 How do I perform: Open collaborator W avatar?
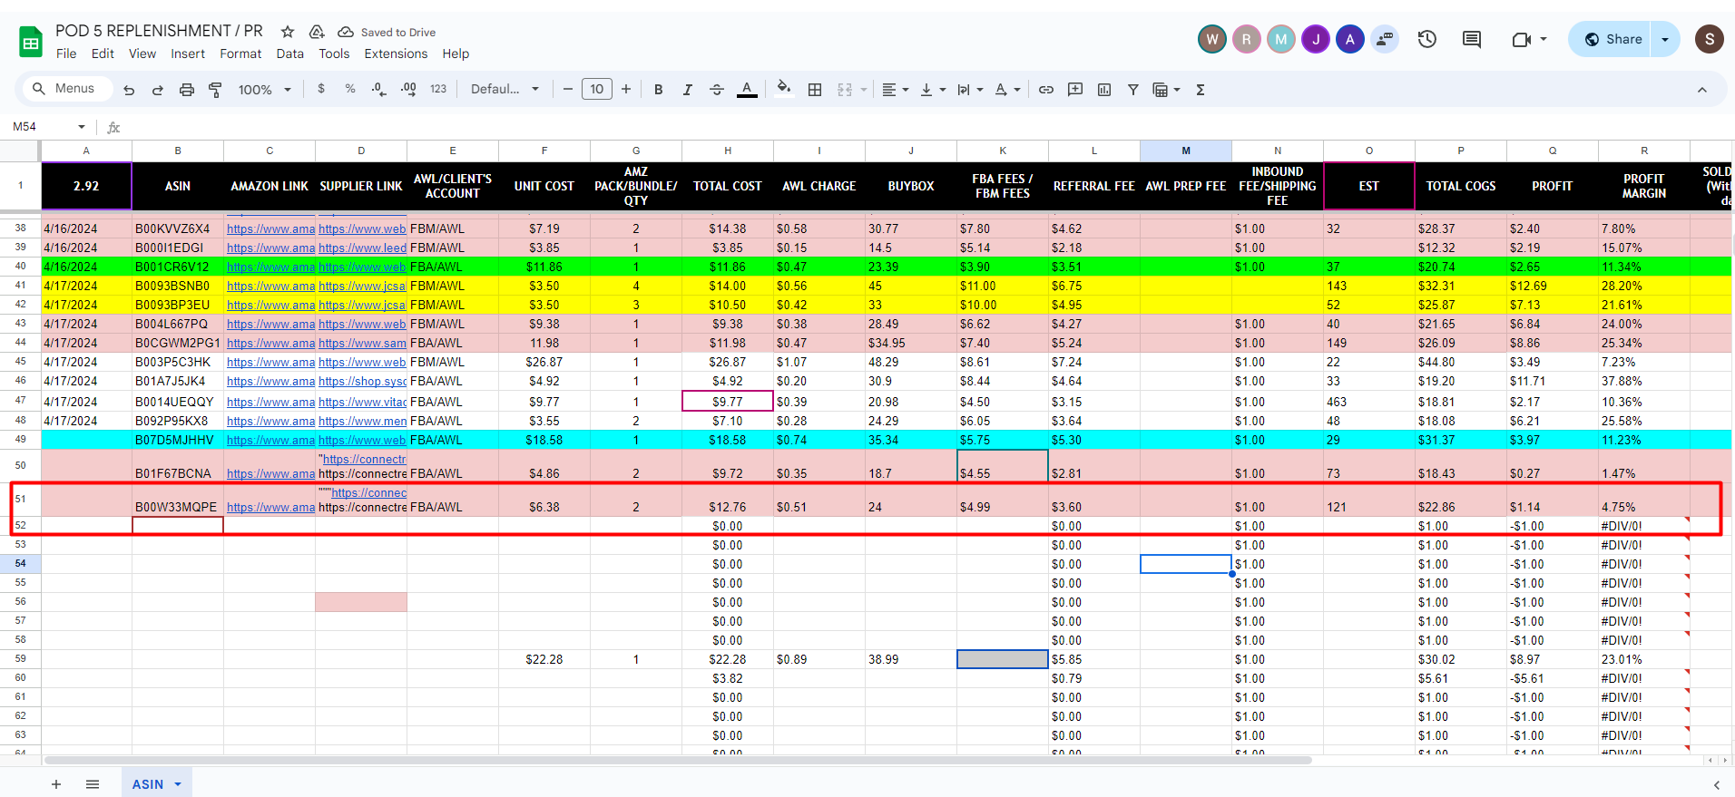[x=1212, y=39]
